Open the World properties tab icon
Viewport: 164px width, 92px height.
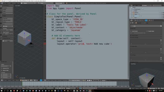(x=139, y=20)
